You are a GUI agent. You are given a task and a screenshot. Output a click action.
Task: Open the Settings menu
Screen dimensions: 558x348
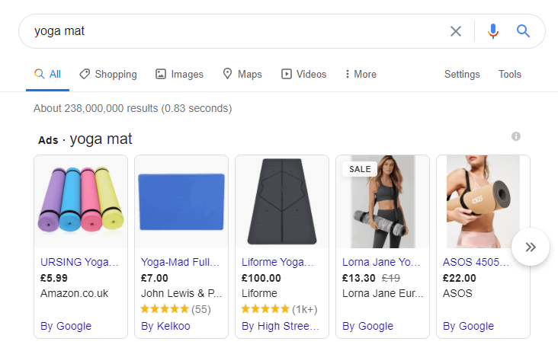(462, 74)
